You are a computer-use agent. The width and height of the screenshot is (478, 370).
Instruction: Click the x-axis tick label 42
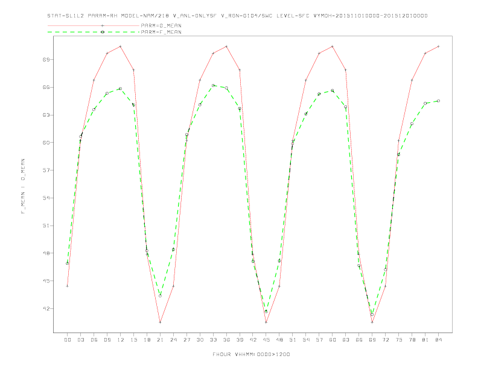[x=253, y=340]
